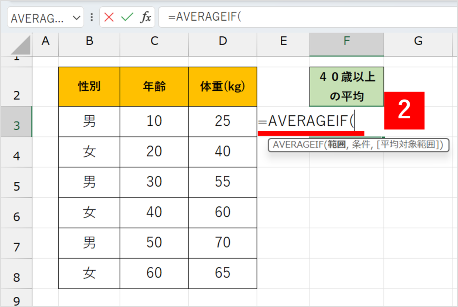Select weight cell containing 70
The image size is (458, 307).
click(222, 243)
